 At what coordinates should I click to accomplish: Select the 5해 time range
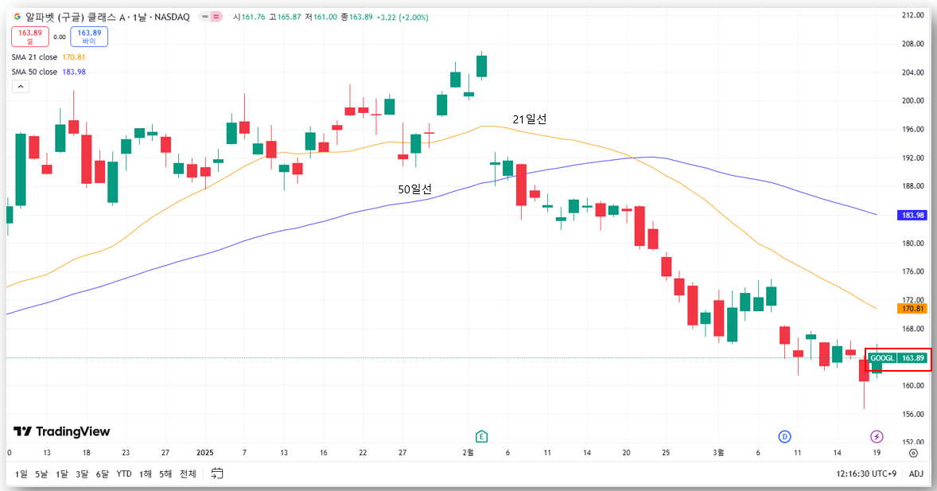165,473
